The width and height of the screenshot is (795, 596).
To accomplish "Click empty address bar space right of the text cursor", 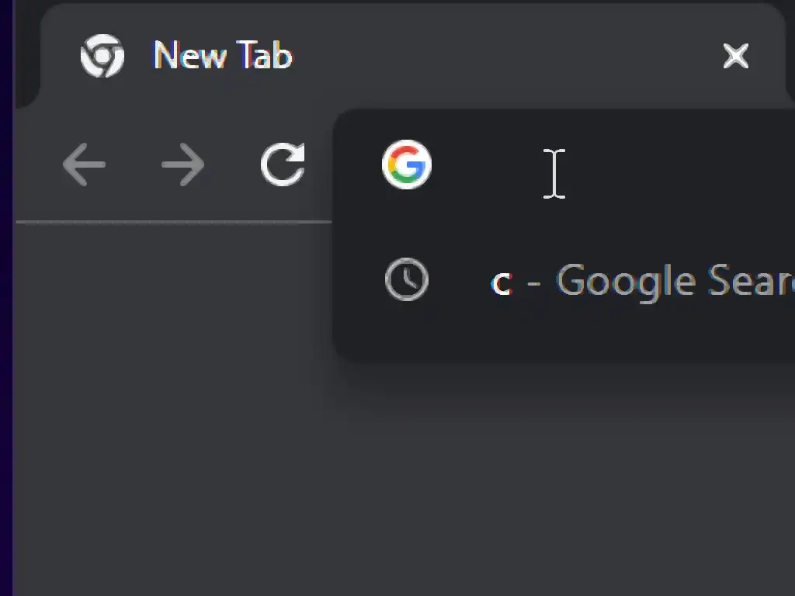I will (x=683, y=166).
